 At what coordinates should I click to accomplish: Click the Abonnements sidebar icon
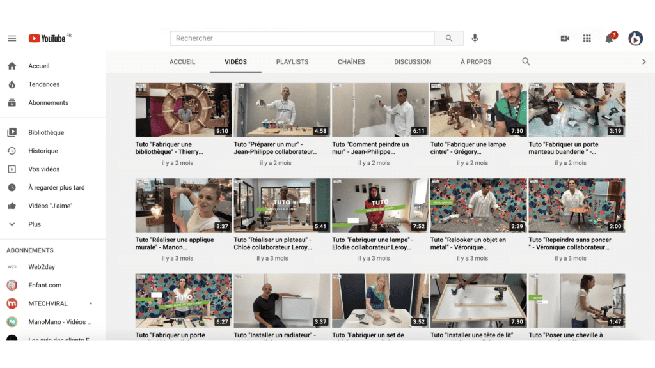(12, 103)
